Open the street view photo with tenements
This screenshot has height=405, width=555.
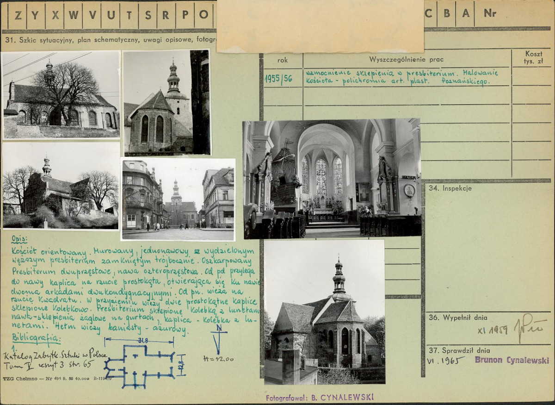178,199
